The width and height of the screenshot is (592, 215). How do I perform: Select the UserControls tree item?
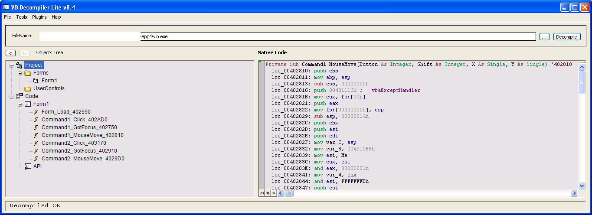49,88
